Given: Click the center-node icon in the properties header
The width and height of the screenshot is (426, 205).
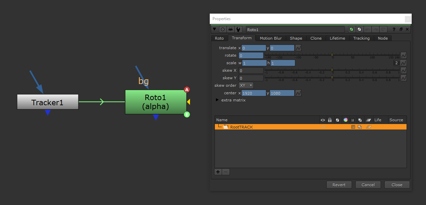Looking at the screenshot, I should click(x=222, y=29).
